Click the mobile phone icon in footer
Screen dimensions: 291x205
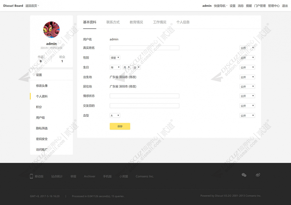[x=31, y=176]
